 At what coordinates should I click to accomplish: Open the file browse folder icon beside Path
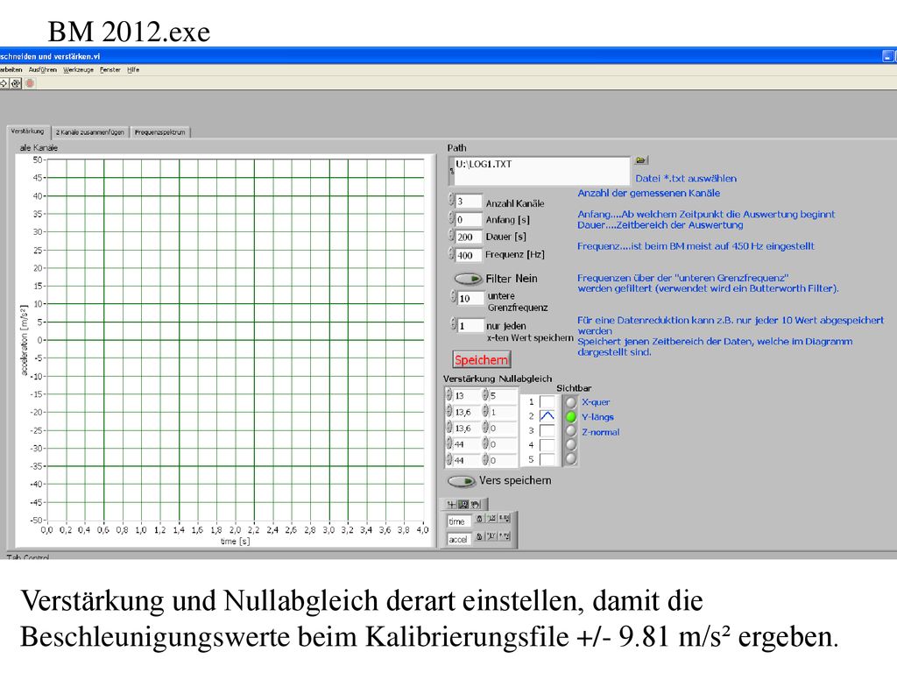(640, 160)
